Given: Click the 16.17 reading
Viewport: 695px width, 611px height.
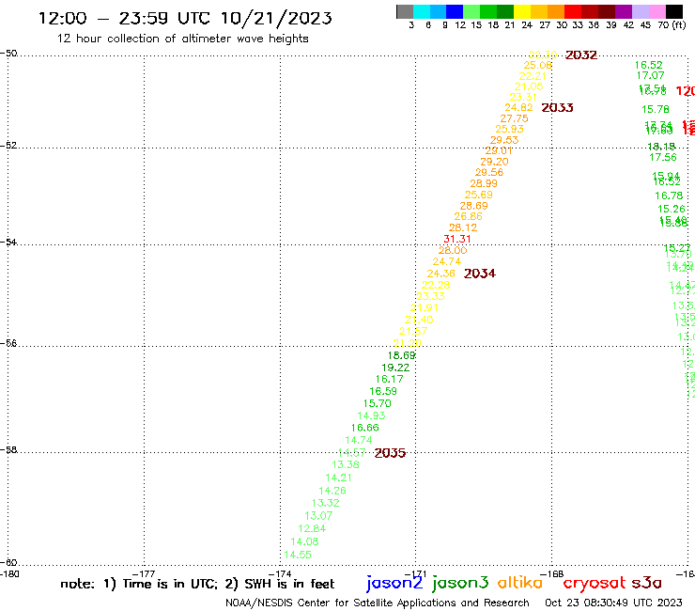Looking at the screenshot, I should coord(389,380).
